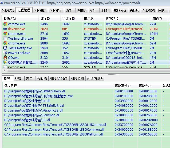Switch to the 线程 sub-tab
Screen dimensions: 170x148
pos(19,79)
